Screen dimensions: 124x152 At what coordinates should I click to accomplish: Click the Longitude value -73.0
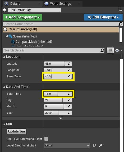pos(49,70)
